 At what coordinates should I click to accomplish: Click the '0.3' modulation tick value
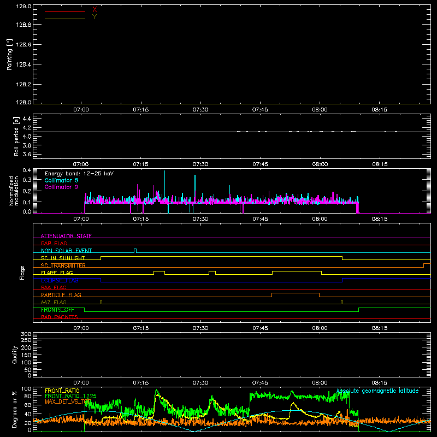coord(27,180)
